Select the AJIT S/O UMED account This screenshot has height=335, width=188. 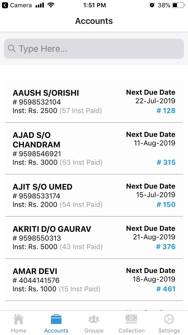pos(94,195)
